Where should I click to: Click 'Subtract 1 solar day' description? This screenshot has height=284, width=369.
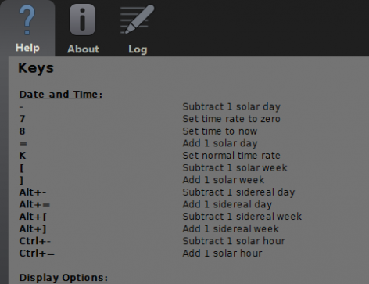[231, 106]
